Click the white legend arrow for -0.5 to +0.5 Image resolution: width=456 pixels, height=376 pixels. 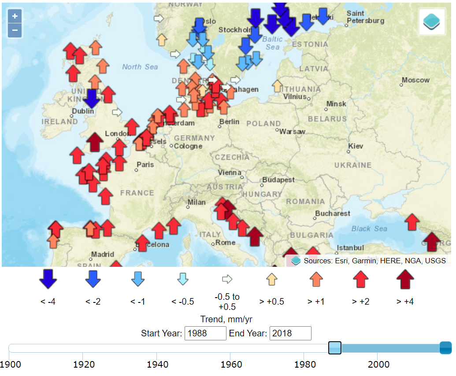pos(227,279)
